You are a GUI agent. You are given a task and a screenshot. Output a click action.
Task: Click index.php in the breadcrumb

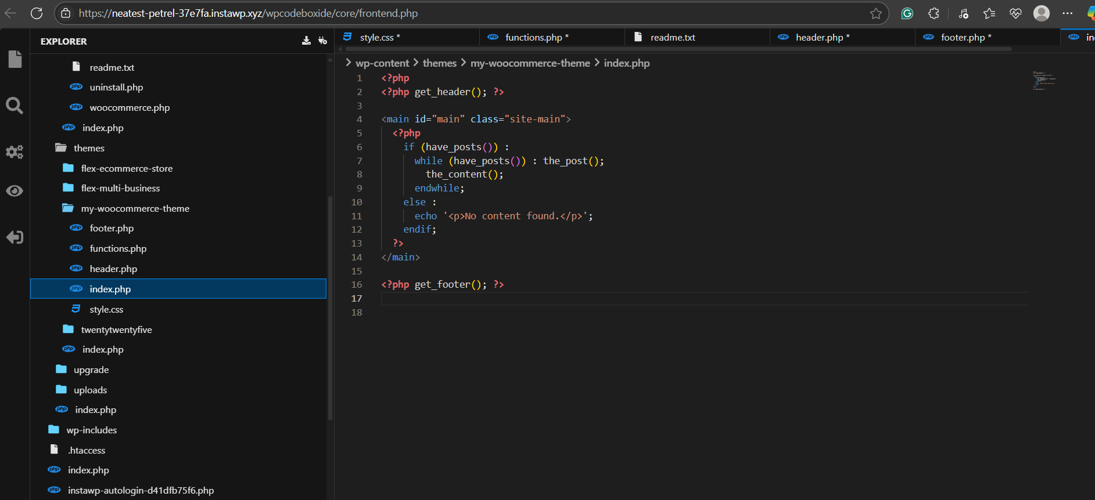tap(627, 63)
